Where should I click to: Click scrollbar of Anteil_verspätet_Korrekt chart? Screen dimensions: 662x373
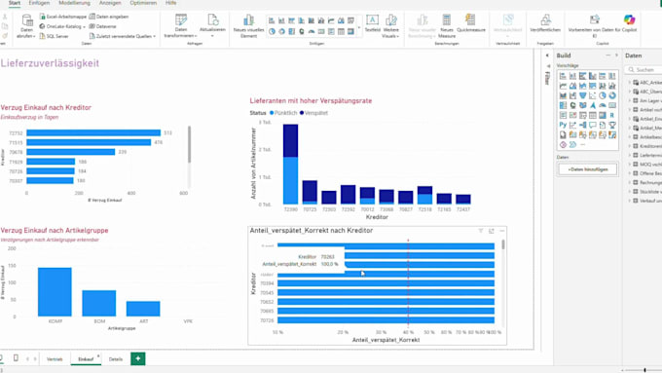(x=503, y=244)
